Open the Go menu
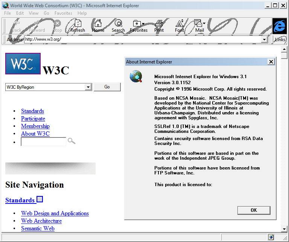Viewport: 289px width, 242px height. pos(46,13)
